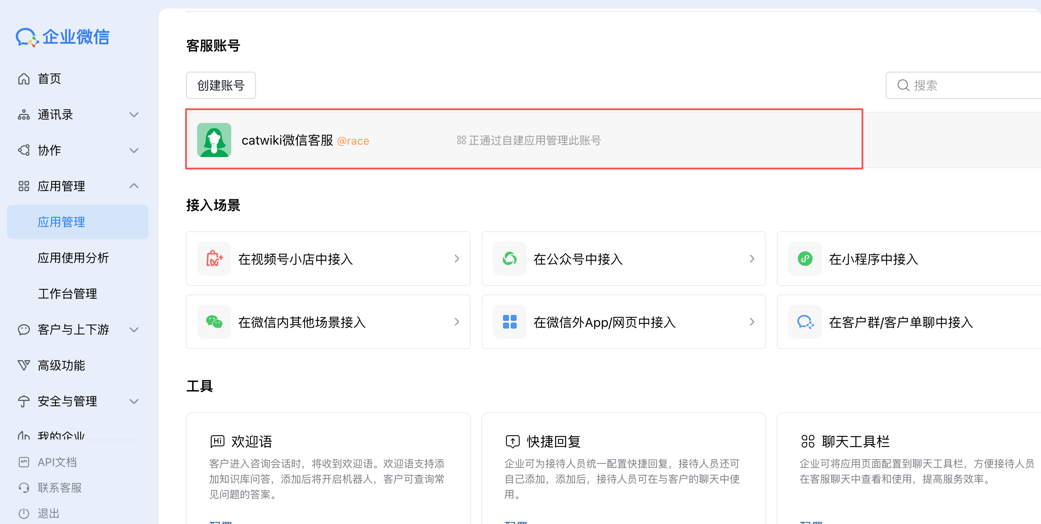Viewport: 1041px width, 524px height.
Task: Select the 高级功能 sidebar item
Action: [61, 366]
